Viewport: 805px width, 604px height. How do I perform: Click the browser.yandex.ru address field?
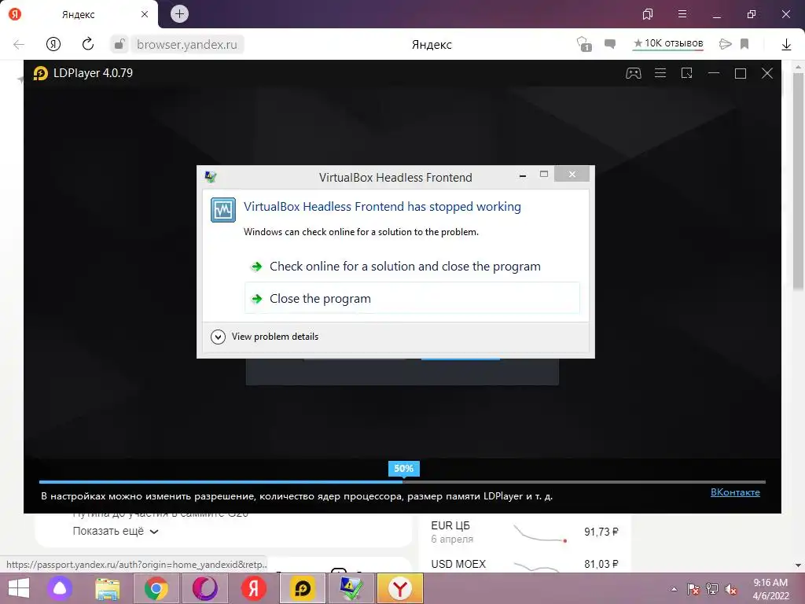coord(187,44)
